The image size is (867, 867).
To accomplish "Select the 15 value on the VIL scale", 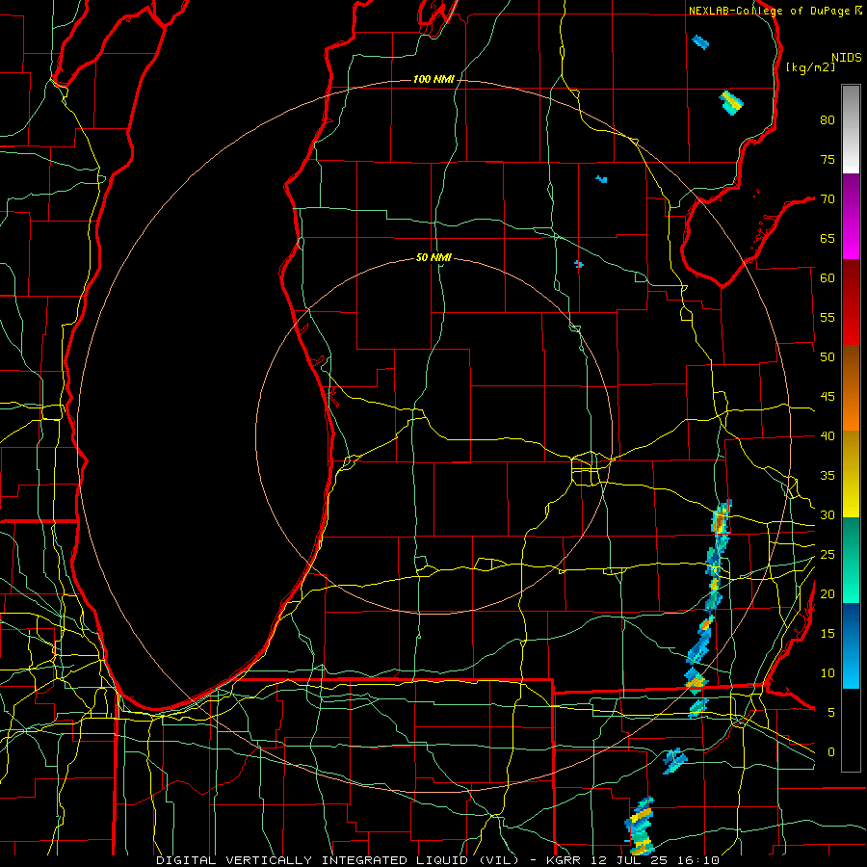I will click(x=828, y=634).
